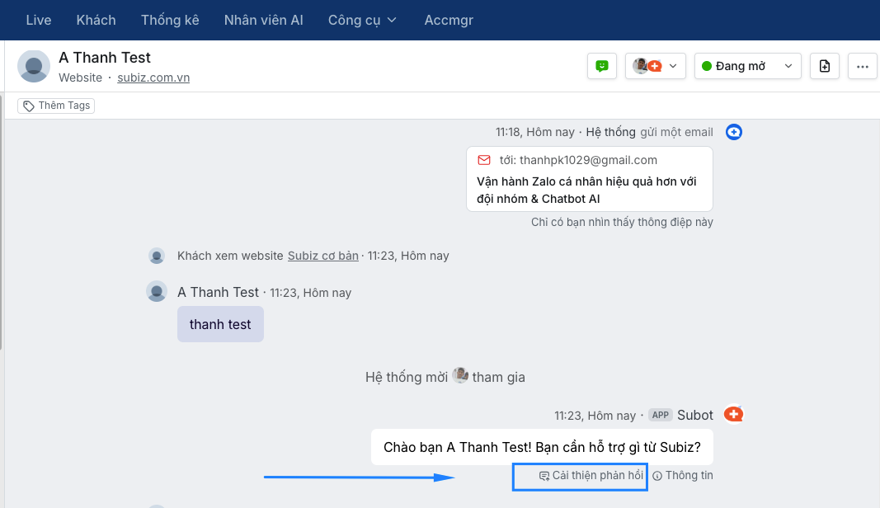Switch to the 'Khách' section

(96, 20)
